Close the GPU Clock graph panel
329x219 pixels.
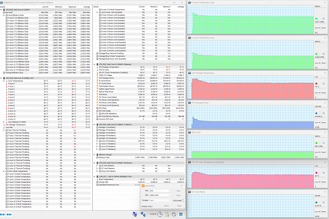[x=325, y=132]
